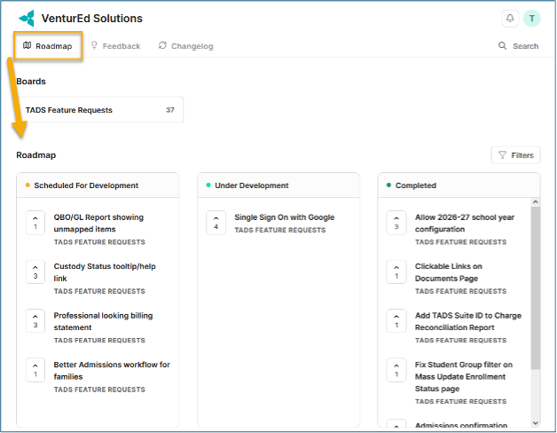Image resolution: width=557 pixels, height=433 pixels.
Task: Open notifications bell icon
Action: (x=510, y=18)
